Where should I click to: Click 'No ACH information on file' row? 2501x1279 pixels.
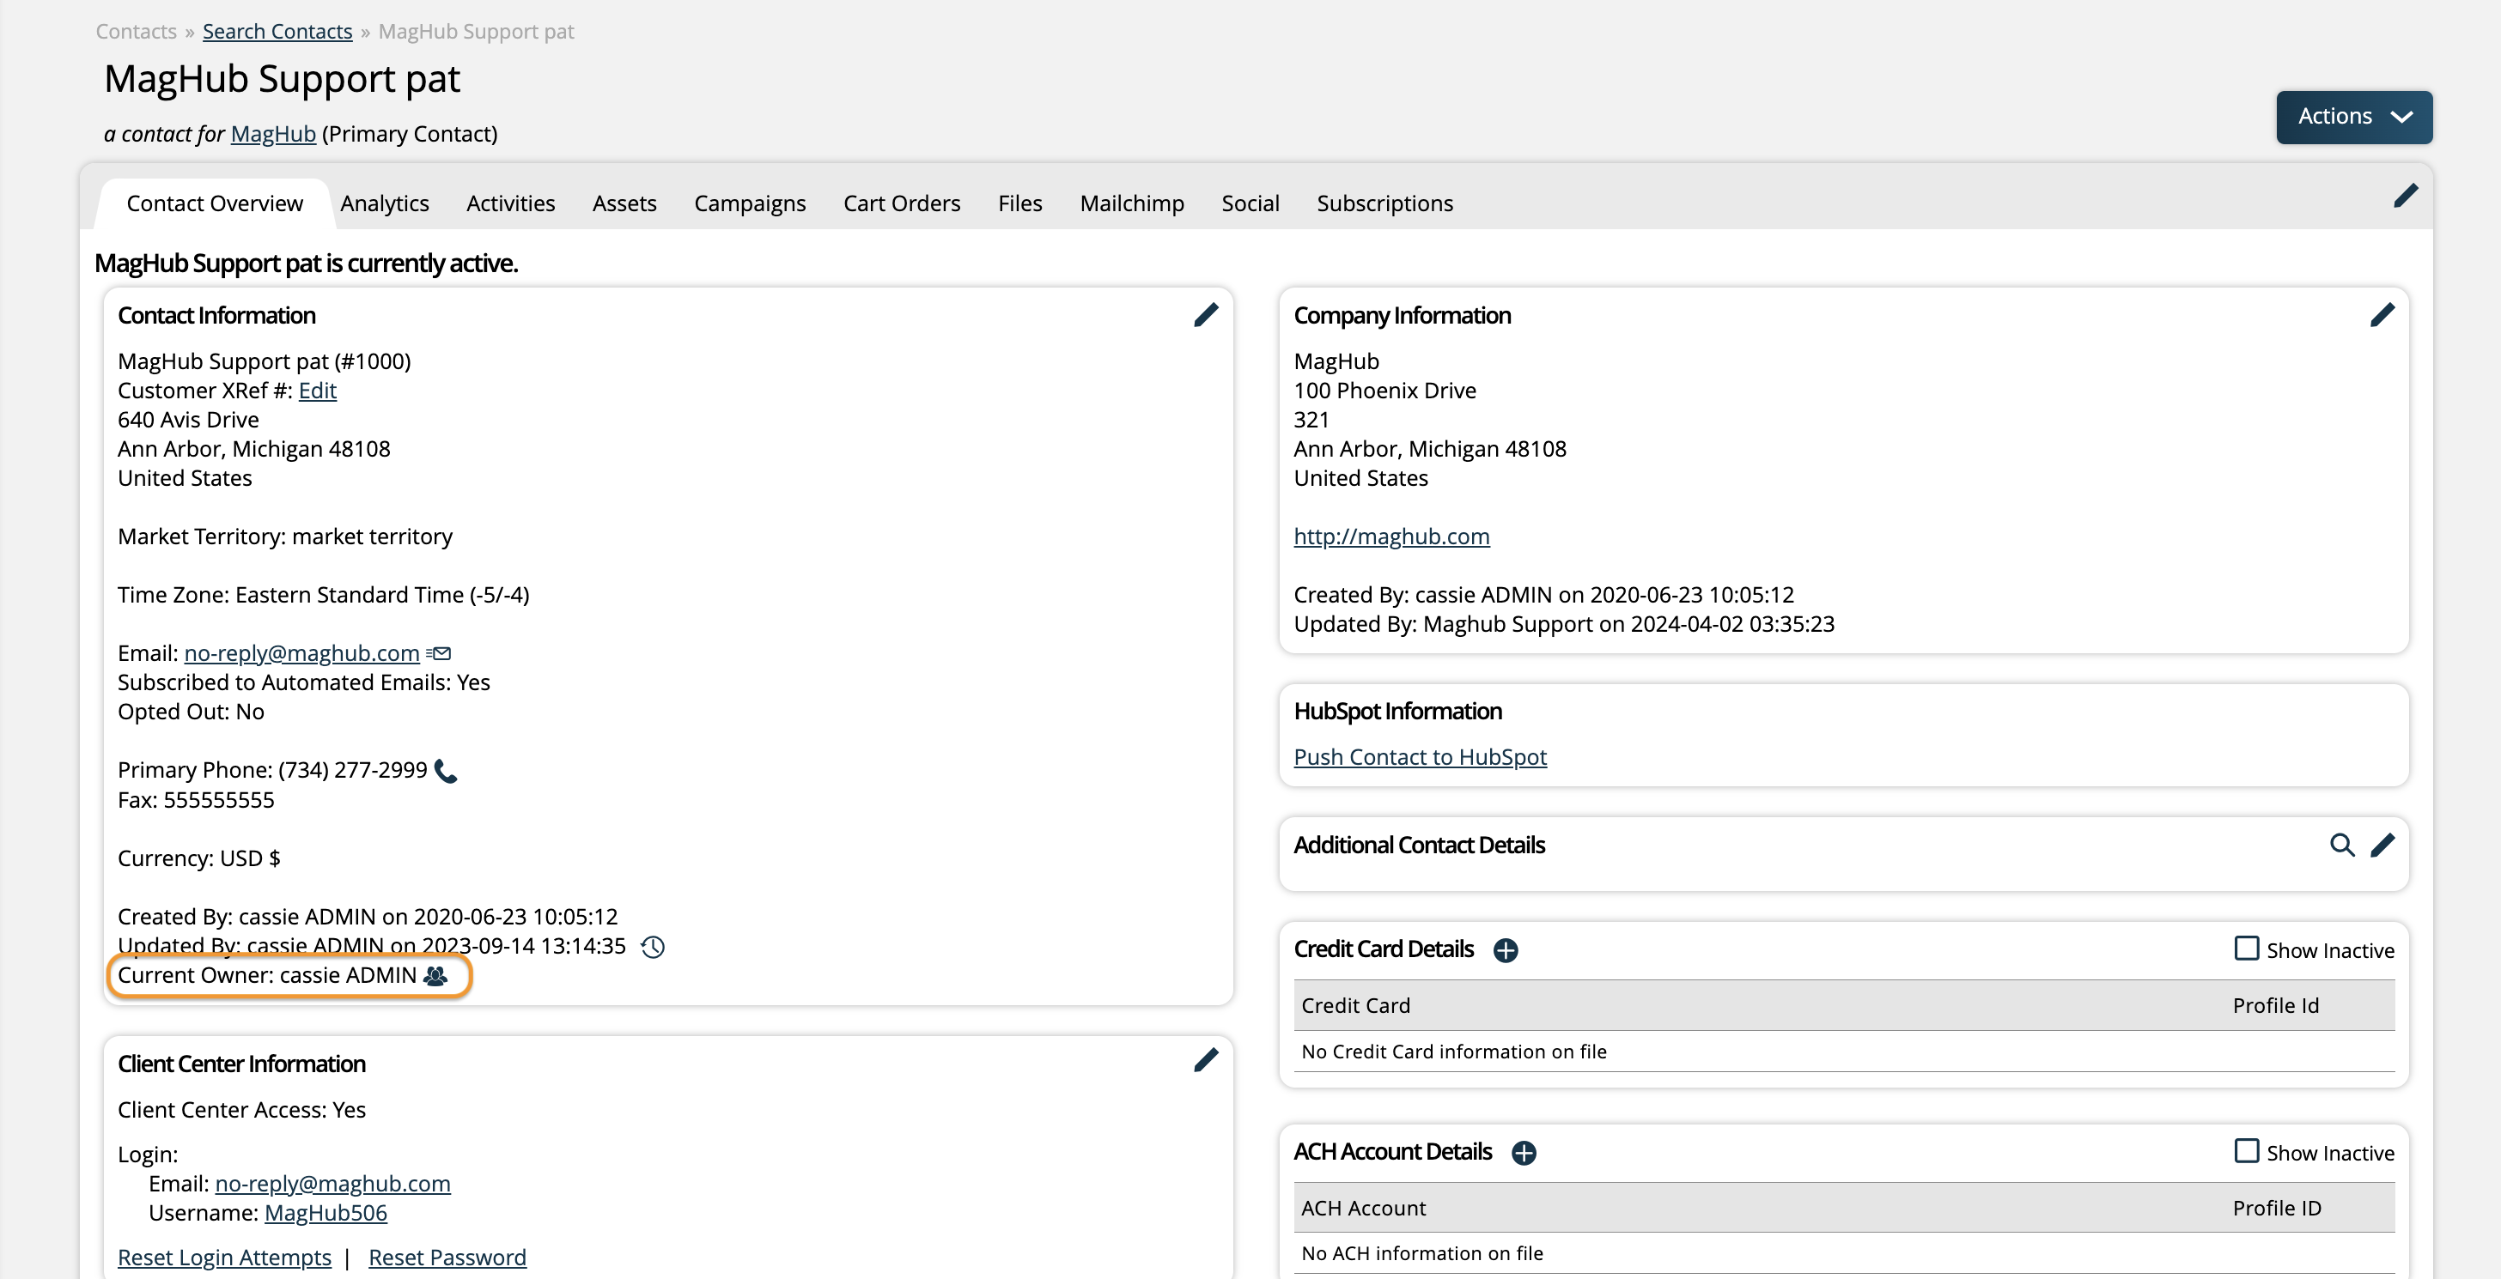[1844, 1252]
